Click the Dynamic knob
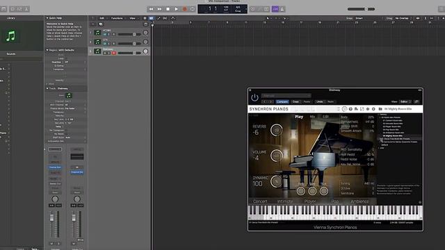Image resolution: width=445 pixels, height=250 pixels. pyautogui.click(x=276, y=181)
